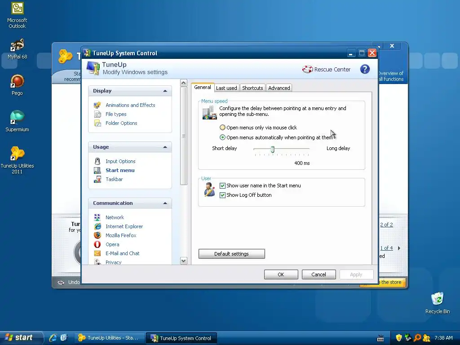This screenshot has height=345, width=460.
Task: Click the sidebar scrollbar thumb
Action: (x=184, y=136)
